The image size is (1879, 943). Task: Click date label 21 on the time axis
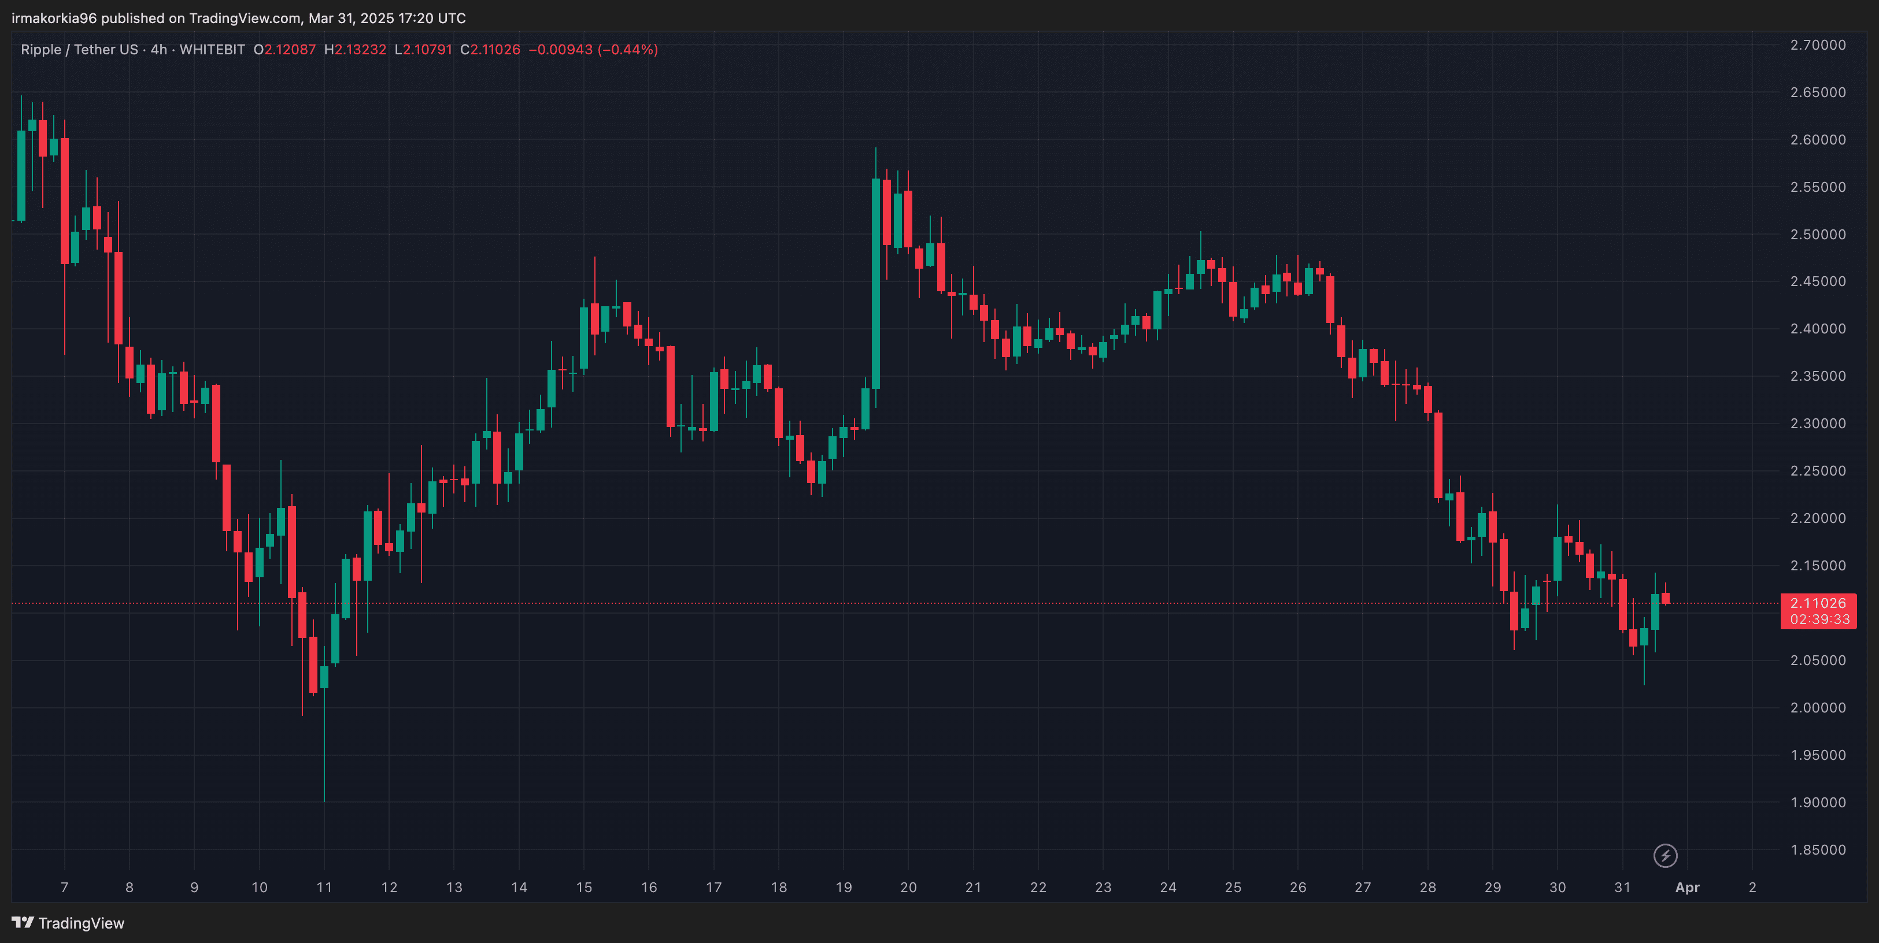(974, 888)
